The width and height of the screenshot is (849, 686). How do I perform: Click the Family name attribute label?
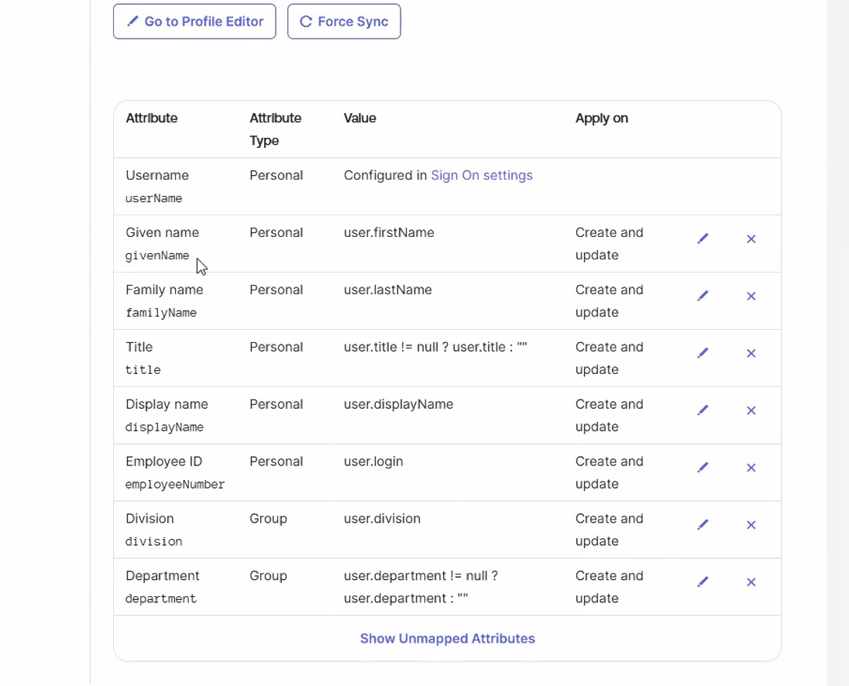[164, 290]
